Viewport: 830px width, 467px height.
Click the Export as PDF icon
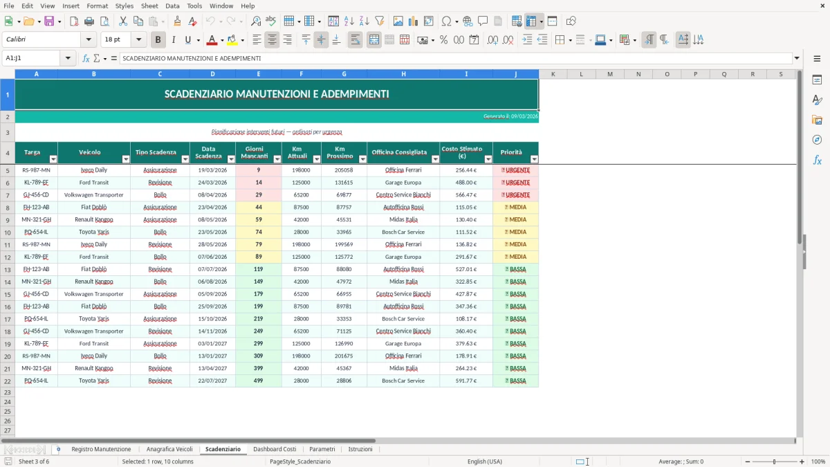(x=74, y=21)
